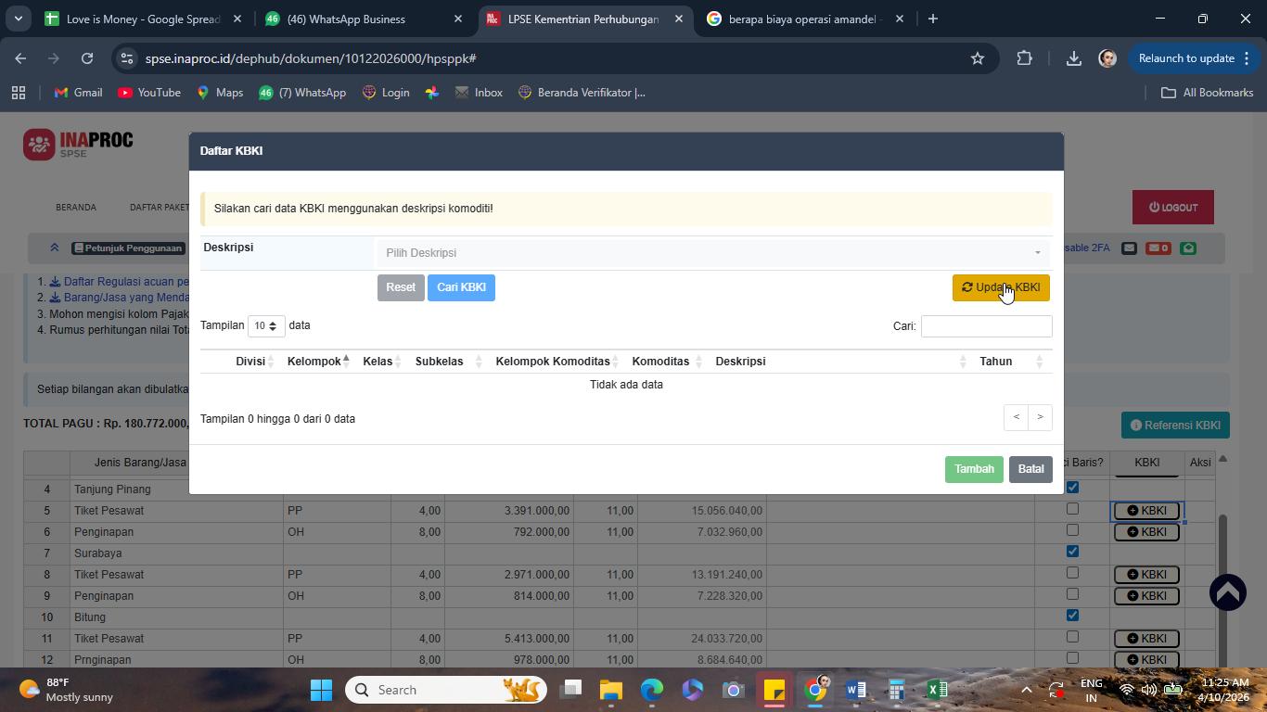Open the Chrome downloads icon
Screen dimensions: 1267x712
(x=1073, y=58)
